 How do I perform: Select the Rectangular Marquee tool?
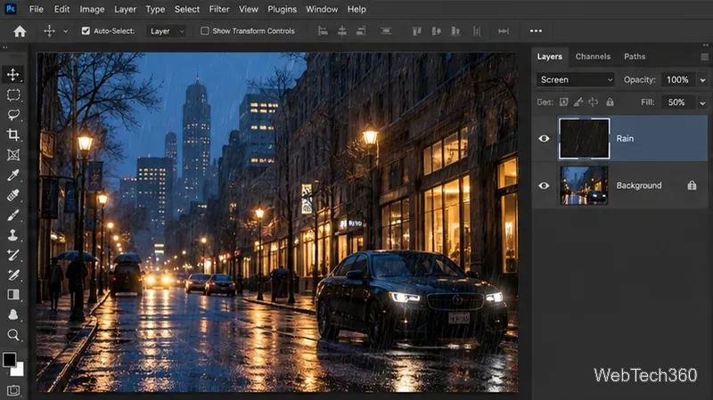point(13,94)
